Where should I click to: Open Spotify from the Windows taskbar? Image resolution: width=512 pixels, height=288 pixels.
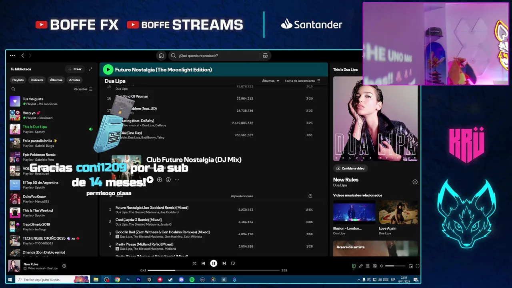(192, 280)
